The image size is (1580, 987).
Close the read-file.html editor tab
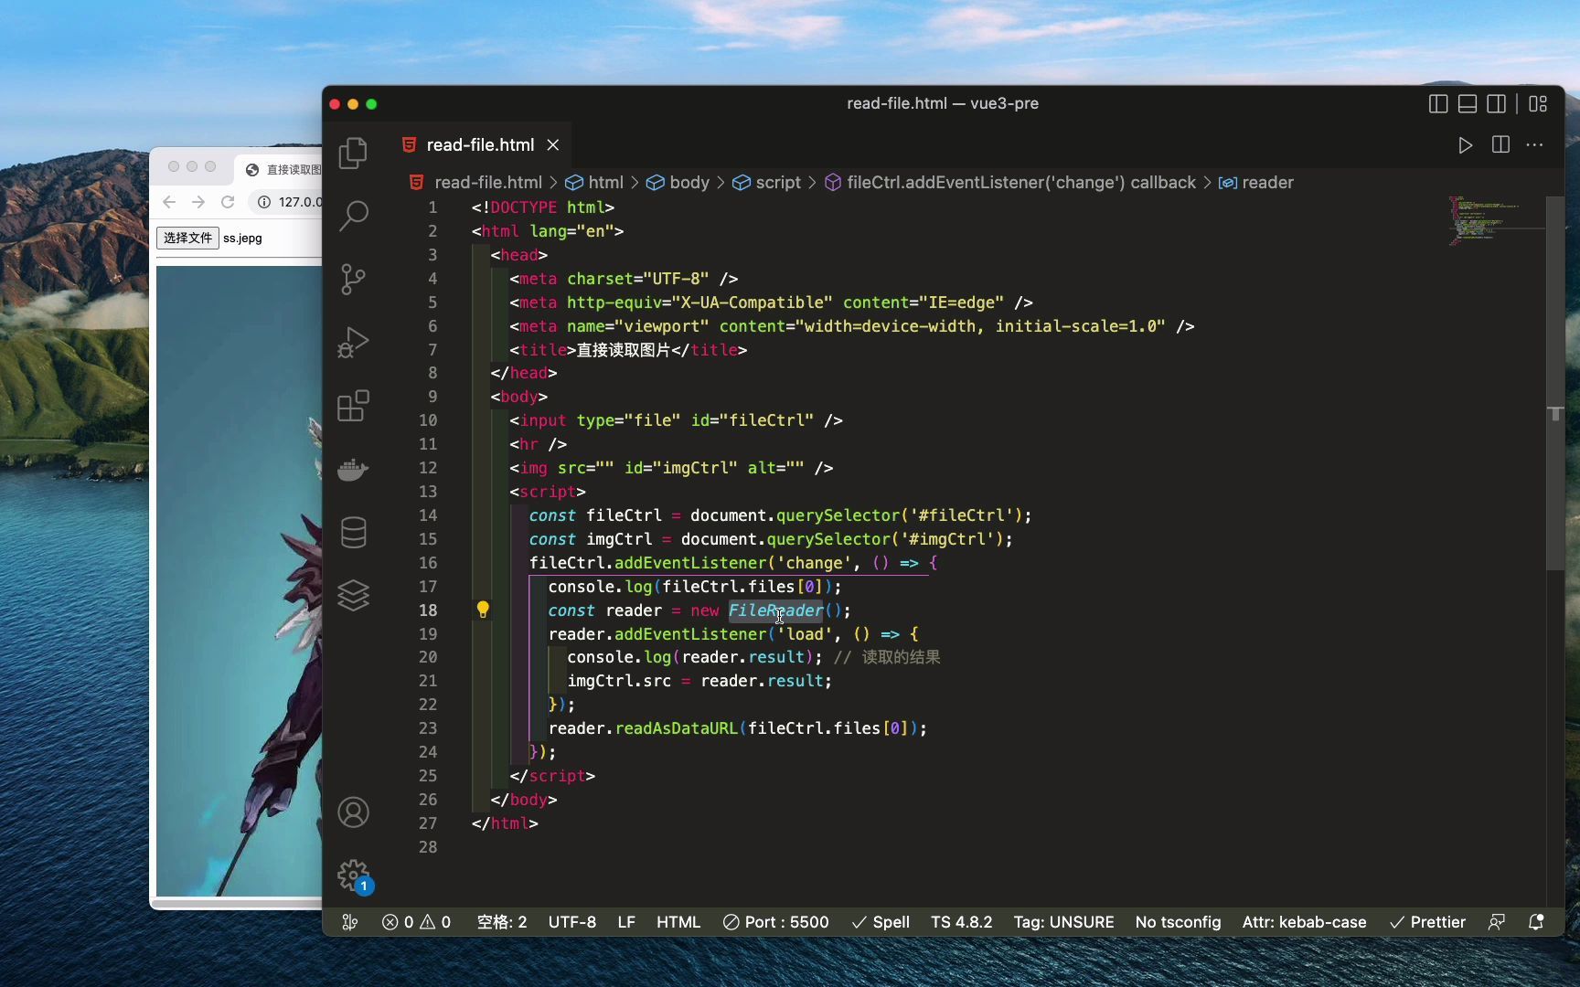pyautogui.click(x=553, y=145)
